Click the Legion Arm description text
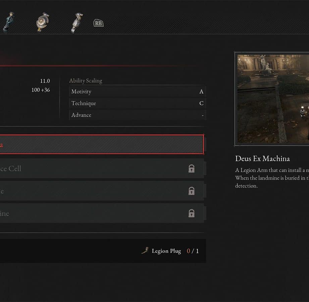Viewport: 309px width, 302px height. [x=272, y=178]
